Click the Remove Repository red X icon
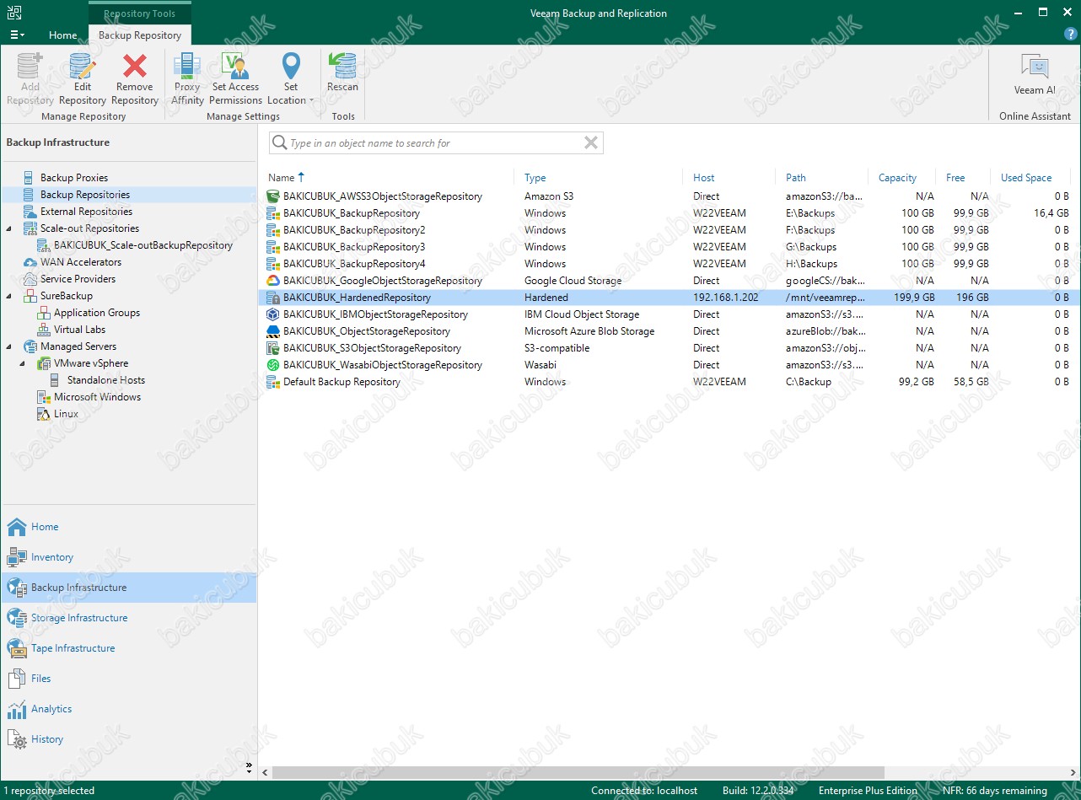The image size is (1081, 800). (134, 66)
